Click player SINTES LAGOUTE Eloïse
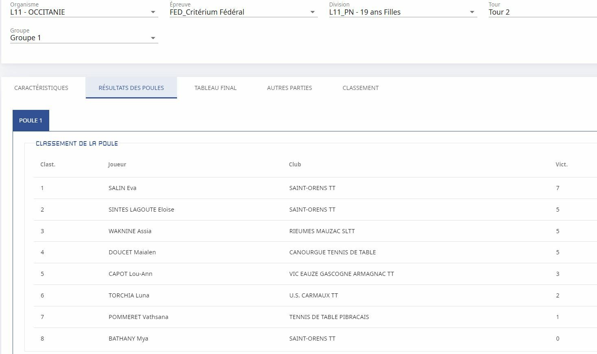The height and width of the screenshot is (354, 597). click(141, 210)
